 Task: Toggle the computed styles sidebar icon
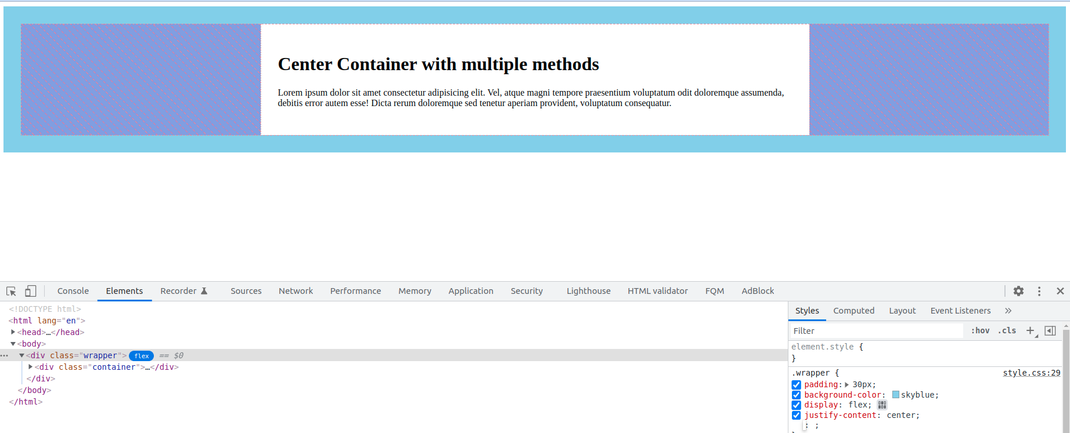(1050, 330)
